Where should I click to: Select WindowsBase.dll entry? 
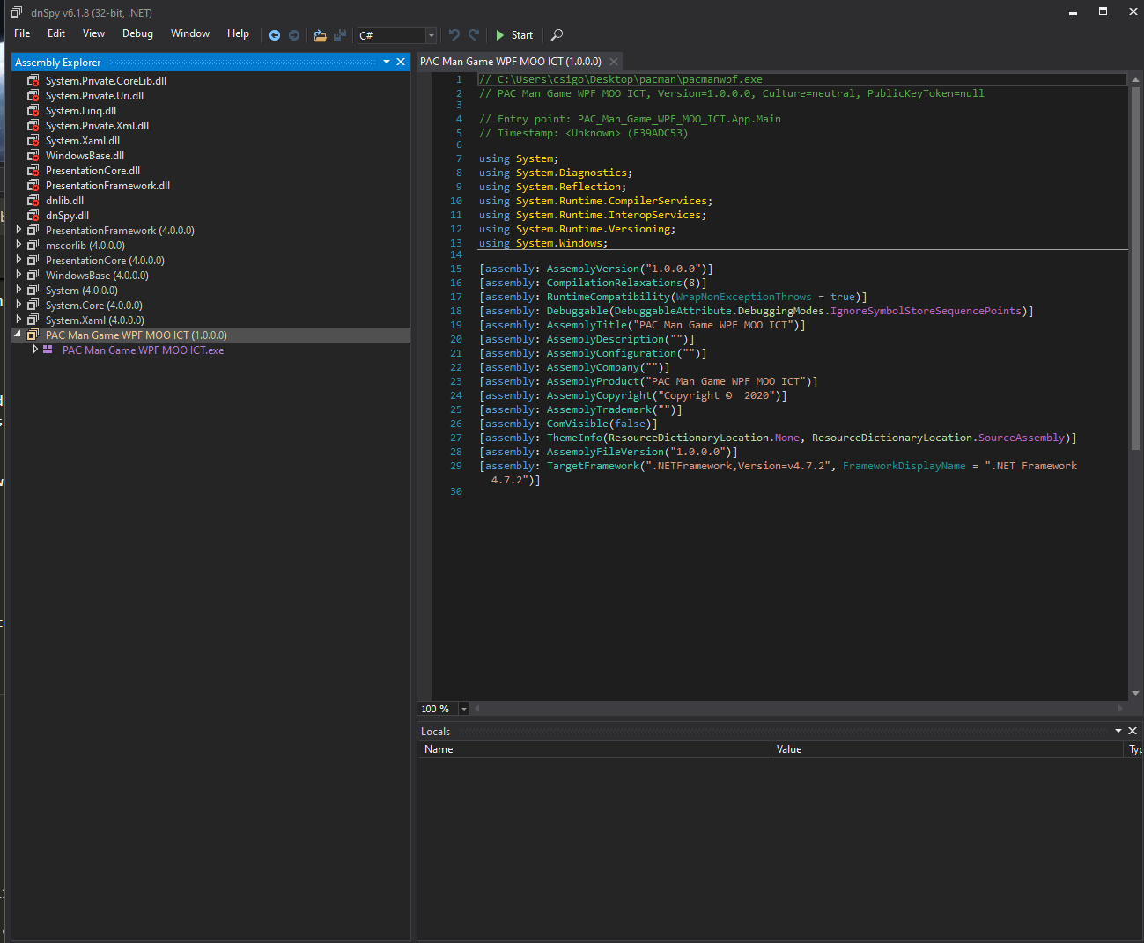85,156
